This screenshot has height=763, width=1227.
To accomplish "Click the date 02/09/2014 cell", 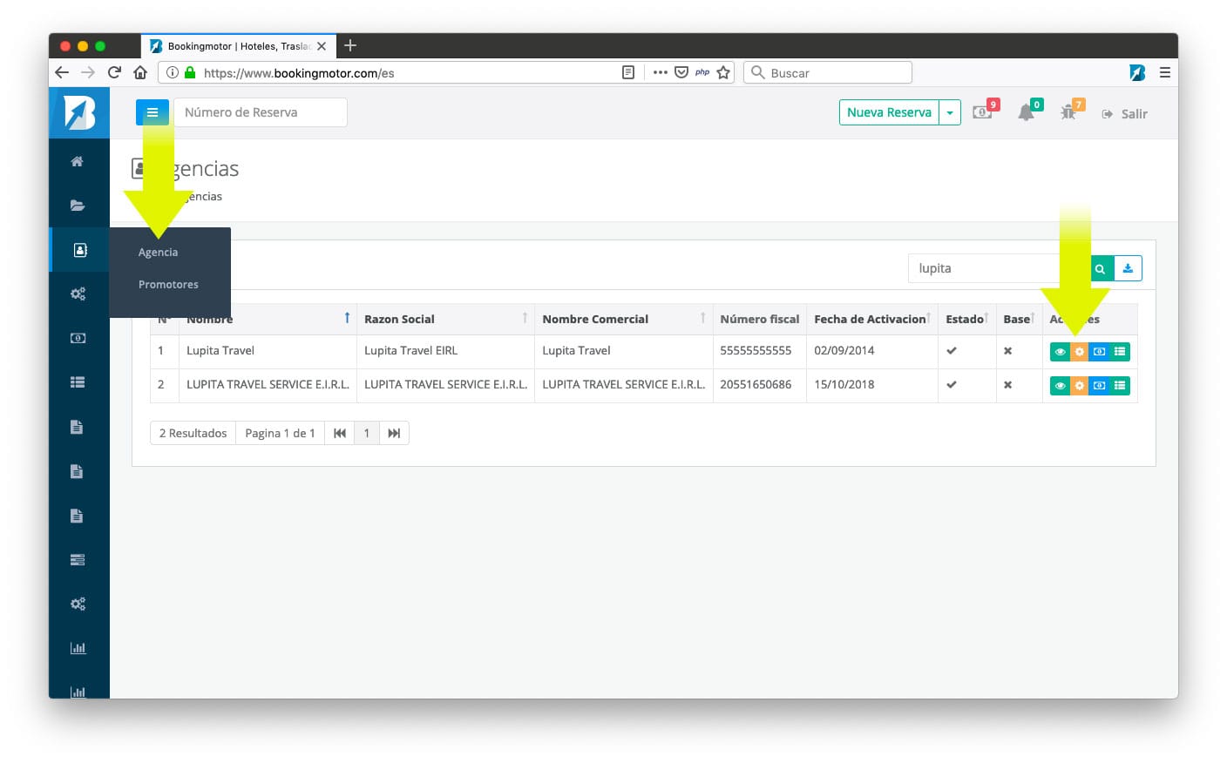I will tap(872, 351).
